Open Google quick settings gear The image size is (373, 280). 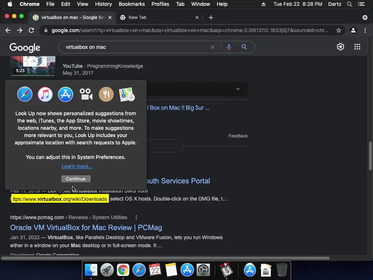[341, 47]
